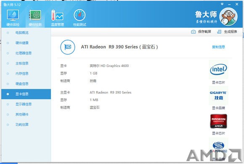The height and width of the screenshot is (164, 244).
Task: Click the 蓝宝石 manufacturer value
Action: 95,108
